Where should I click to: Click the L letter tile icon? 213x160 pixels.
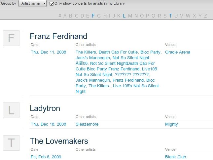click(11, 110)
